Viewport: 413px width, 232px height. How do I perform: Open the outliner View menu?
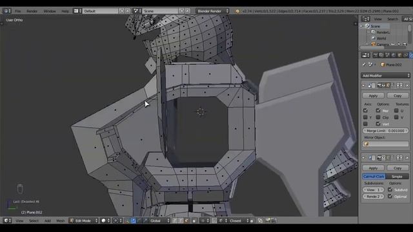[378, 19]
